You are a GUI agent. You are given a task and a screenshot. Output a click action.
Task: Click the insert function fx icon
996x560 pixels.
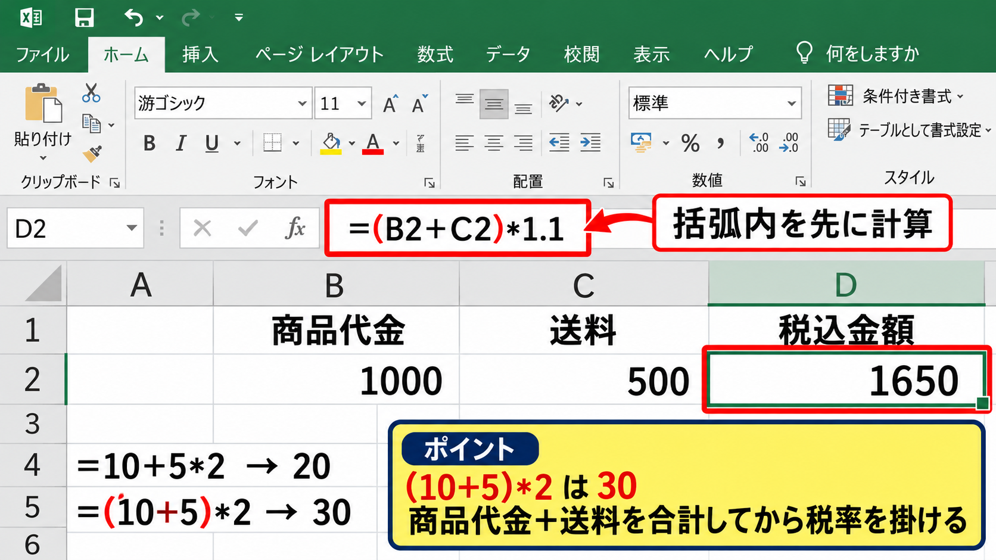(x=295, y=228)
